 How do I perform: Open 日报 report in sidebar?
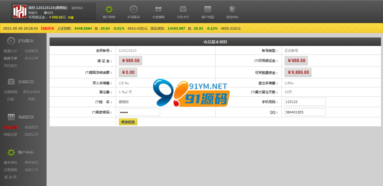pos(10,99)
